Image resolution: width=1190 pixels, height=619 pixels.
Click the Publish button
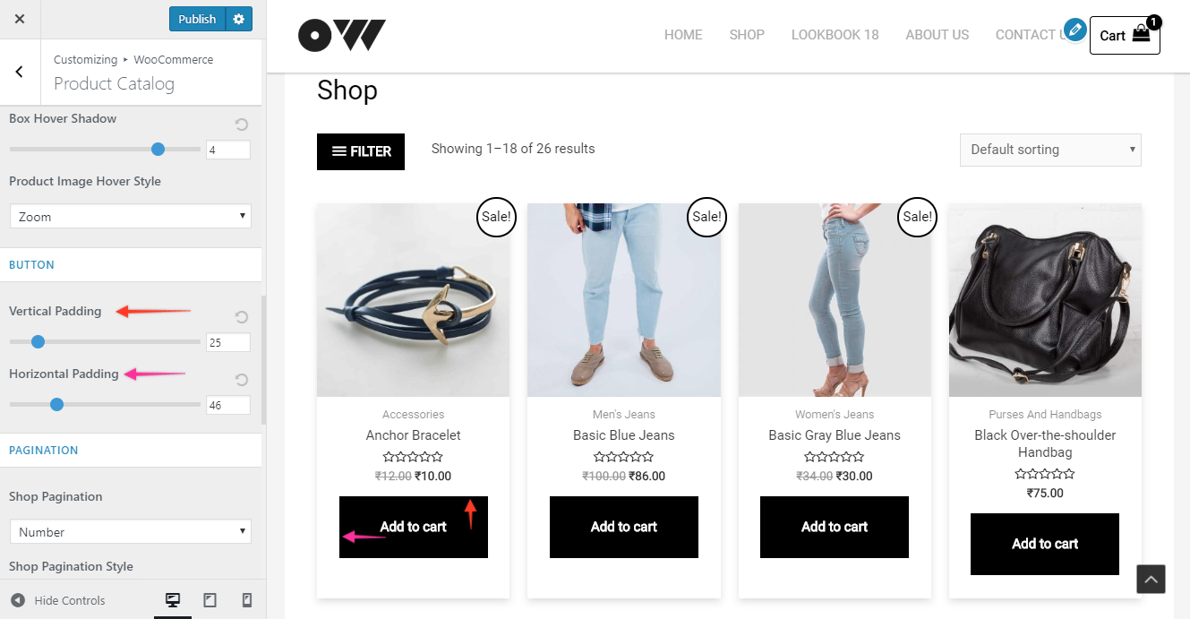pyautogui.click(x=197, y=19)
